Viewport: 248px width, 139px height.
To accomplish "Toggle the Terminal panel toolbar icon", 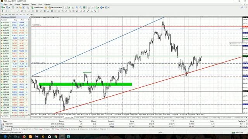I will [24, 7].
